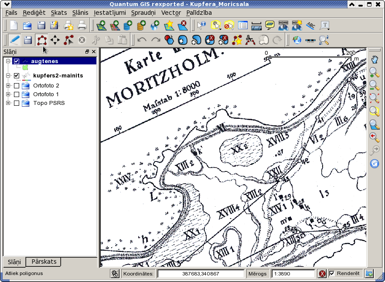
Task: Collapse the kupfers2-mainits tree node
Action: tap(8, 76)
